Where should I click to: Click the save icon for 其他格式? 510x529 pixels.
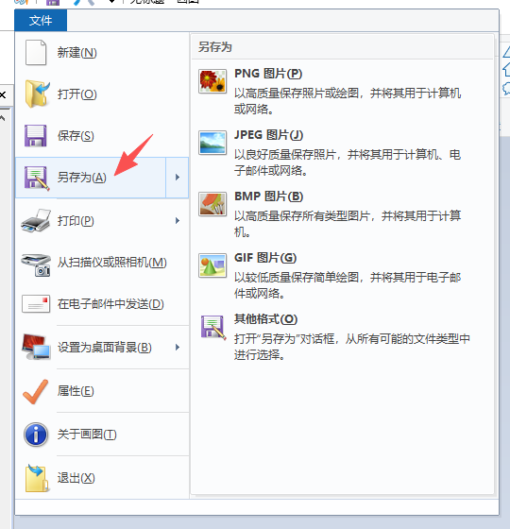click(x=212, y=327)
